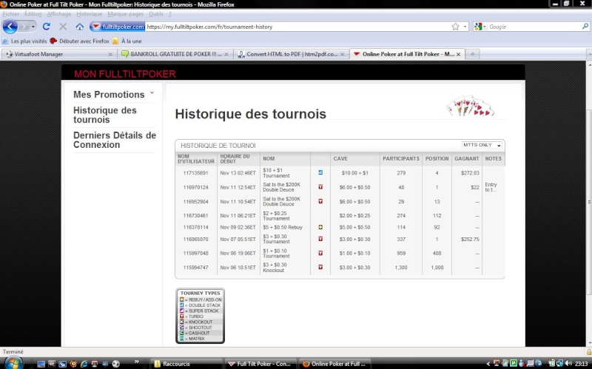Viewport: 592px width, 369px height.
Task: Go back with Firefox back arrow
Action: (x=10, y=27)
